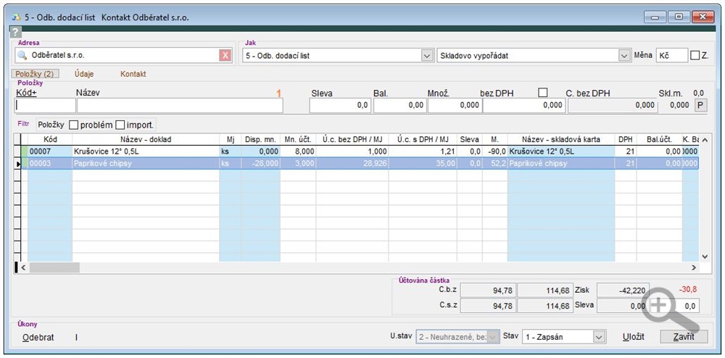Enable the import. filter checkbox

[x=120, y=125]
